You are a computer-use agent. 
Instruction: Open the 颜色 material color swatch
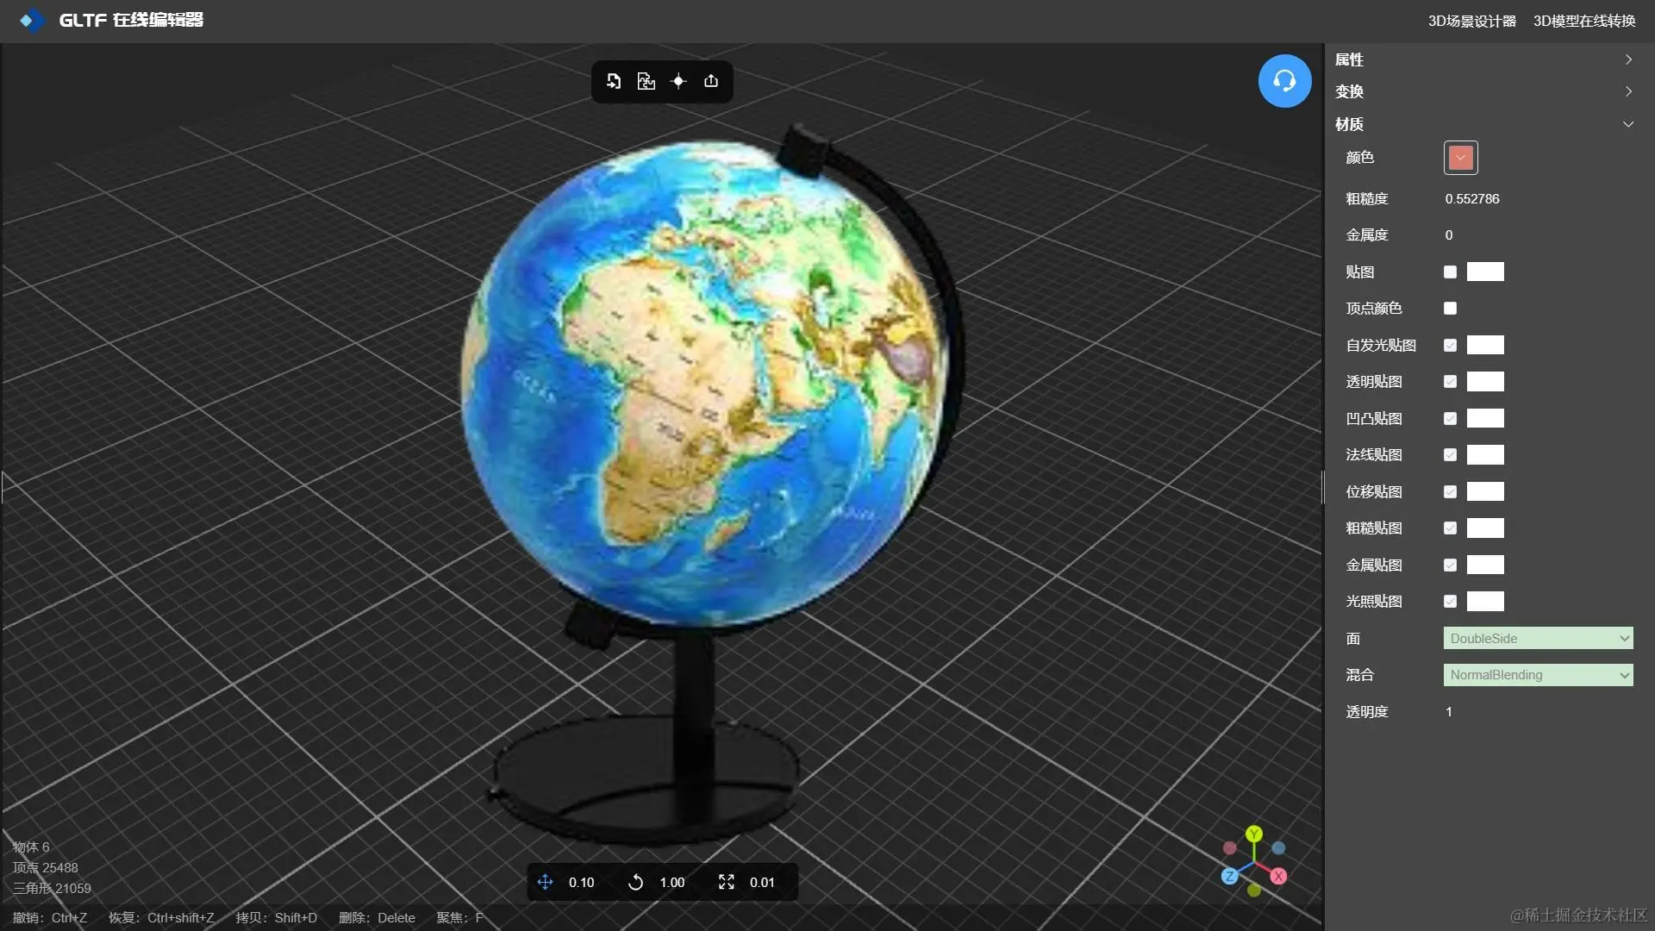[x=1460, y=158]
